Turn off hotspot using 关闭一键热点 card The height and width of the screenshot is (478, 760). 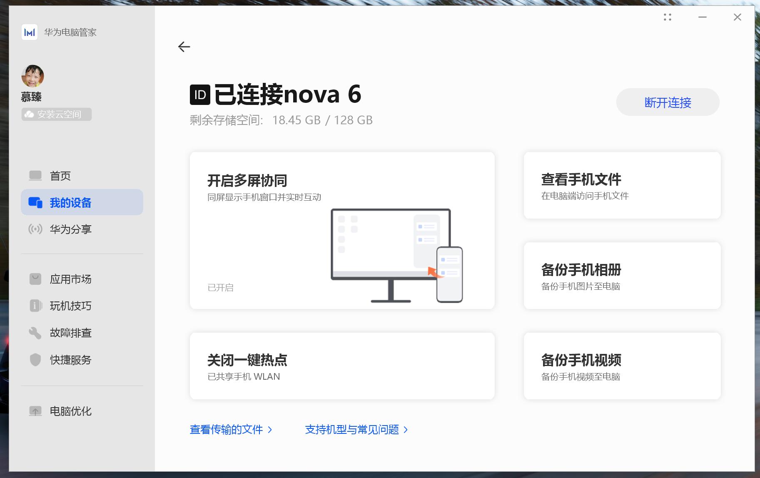(x=341, y=366)
